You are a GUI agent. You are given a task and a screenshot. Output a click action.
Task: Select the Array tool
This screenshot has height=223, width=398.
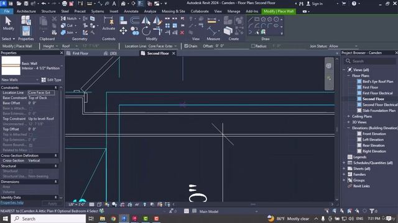coord(167,25)
